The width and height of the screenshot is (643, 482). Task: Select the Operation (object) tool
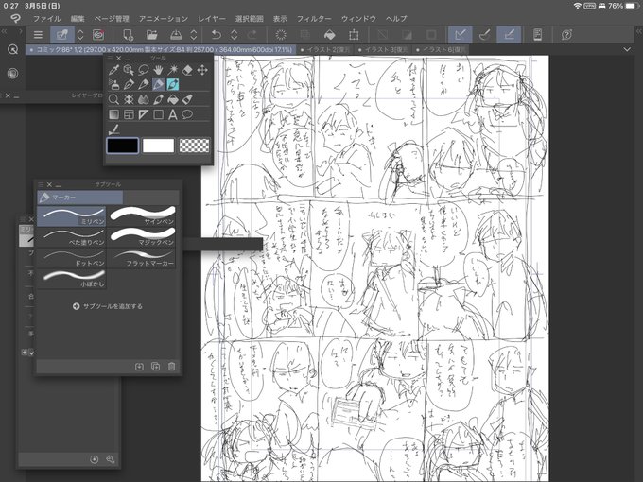tap(129, 70)
